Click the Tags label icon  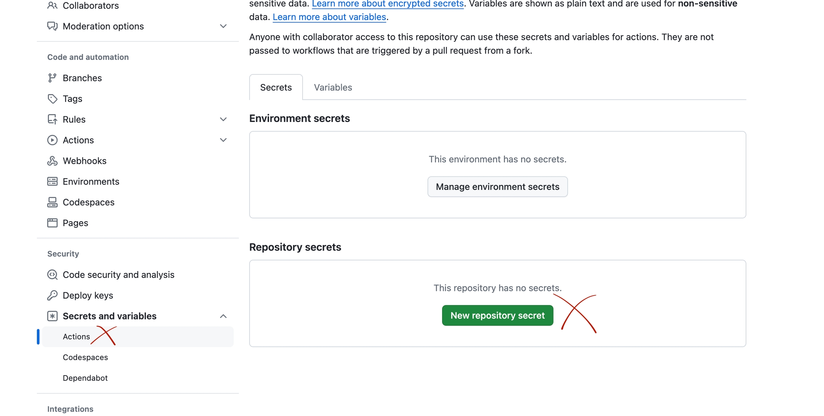(x=52, y=99)
